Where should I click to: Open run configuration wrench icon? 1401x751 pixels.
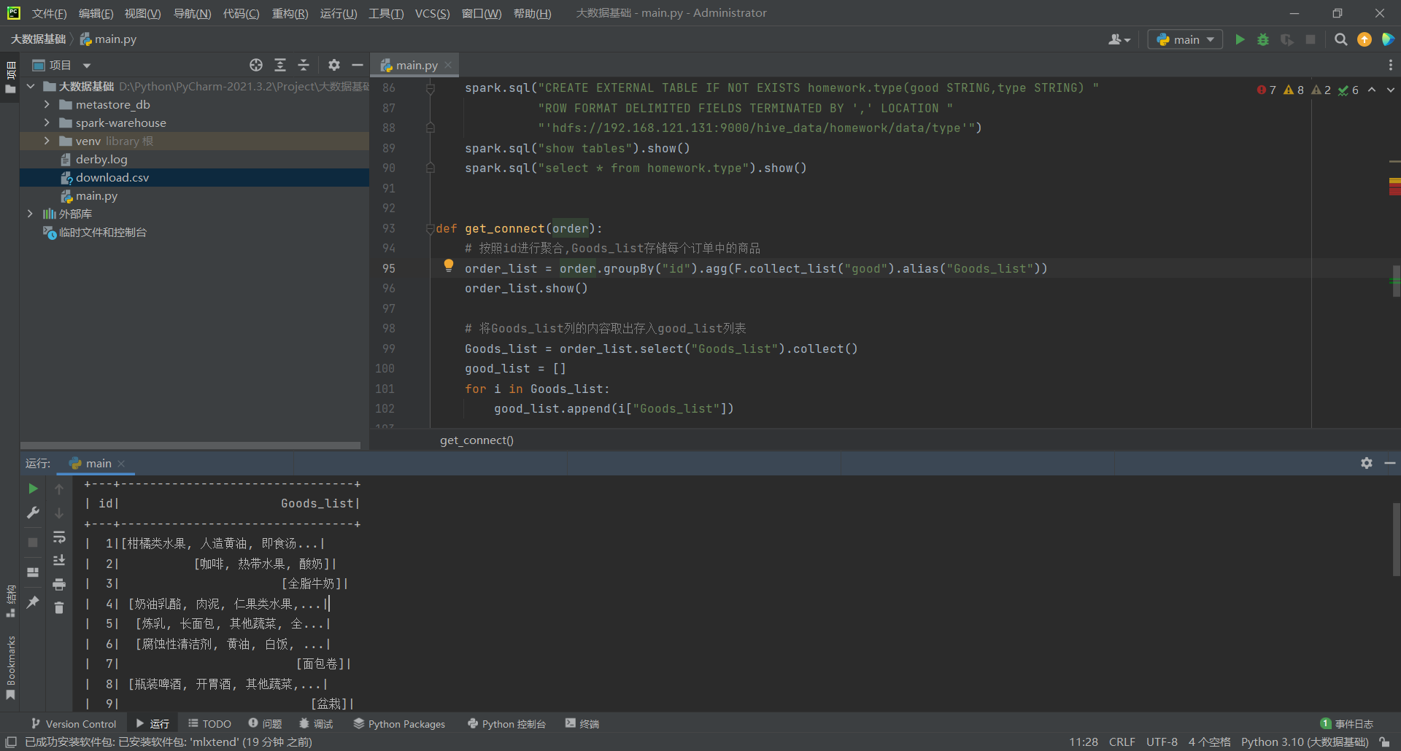pyautogui.click(x=33, y=513)
